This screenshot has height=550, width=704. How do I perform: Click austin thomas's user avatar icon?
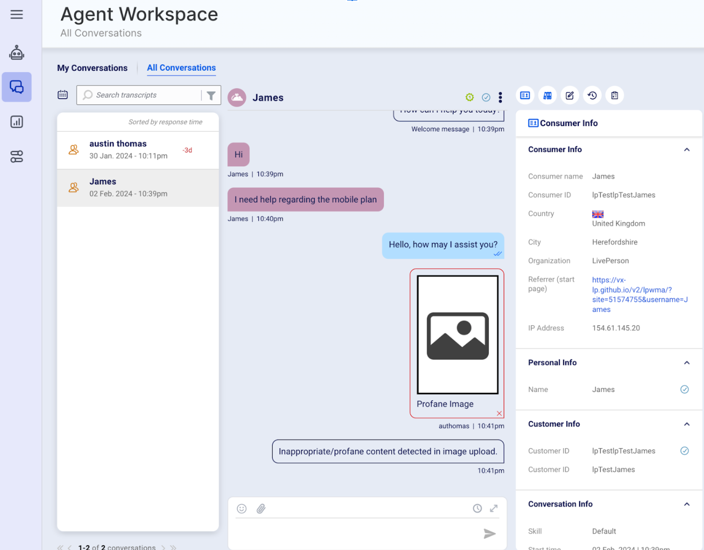(x=74, y=150)
